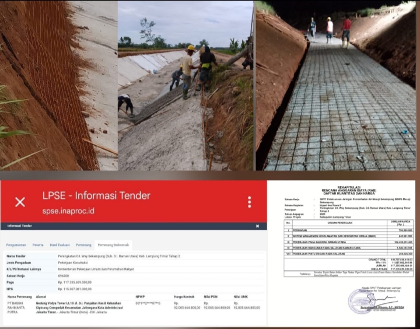Screen dimensions: 420x329
Task: Select the Hasil Evaluasi tab
Action: pyautogui.click(x=60, y=245)
